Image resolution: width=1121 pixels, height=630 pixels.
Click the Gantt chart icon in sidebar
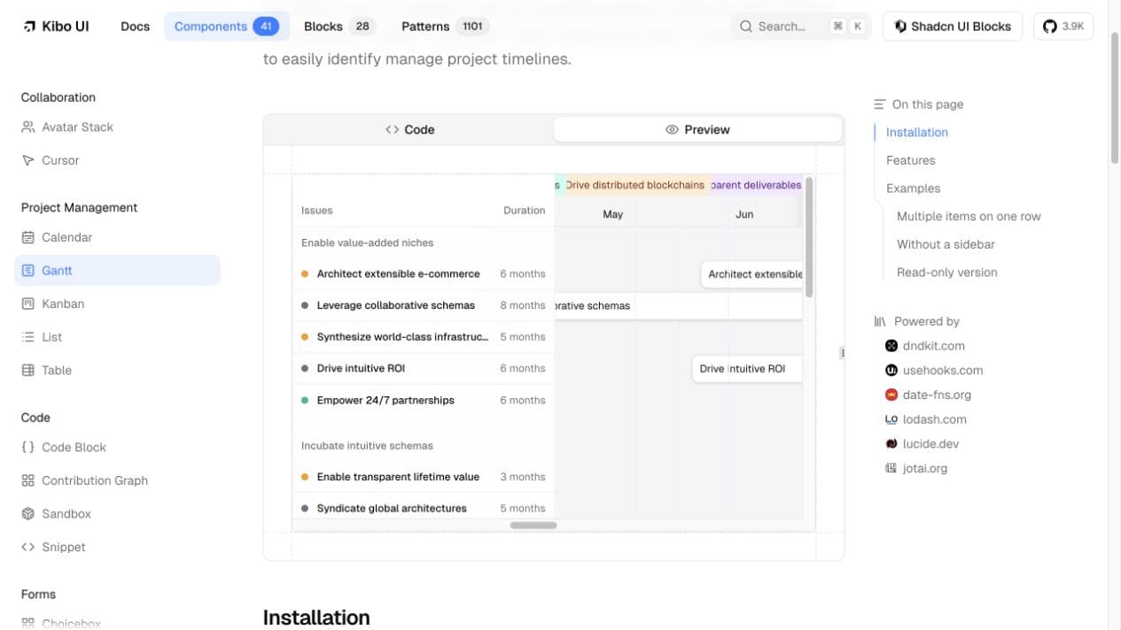pos(27,271)
